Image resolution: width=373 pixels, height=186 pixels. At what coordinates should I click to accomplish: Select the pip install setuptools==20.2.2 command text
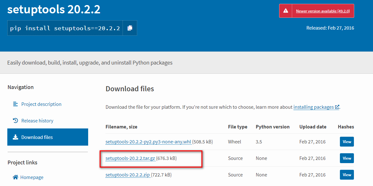[65, 28]
